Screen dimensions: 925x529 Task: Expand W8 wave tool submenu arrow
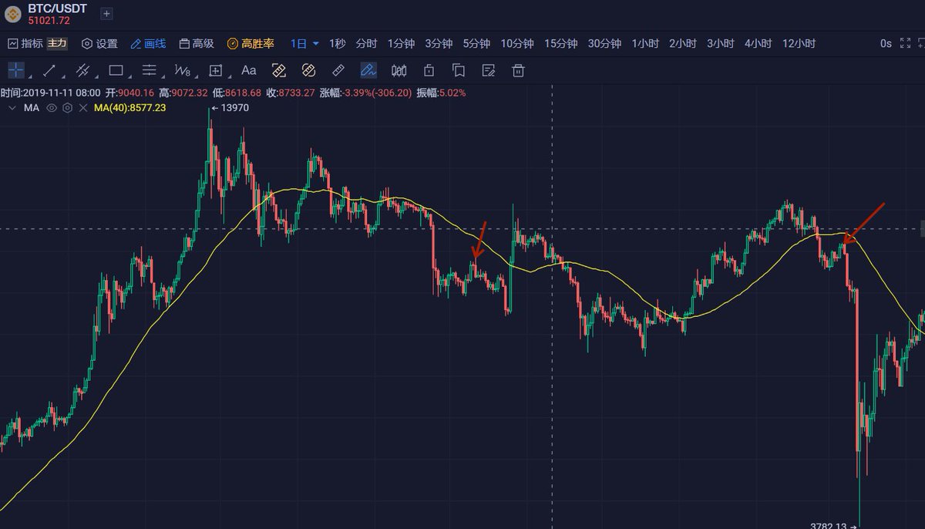coord(197,76)
